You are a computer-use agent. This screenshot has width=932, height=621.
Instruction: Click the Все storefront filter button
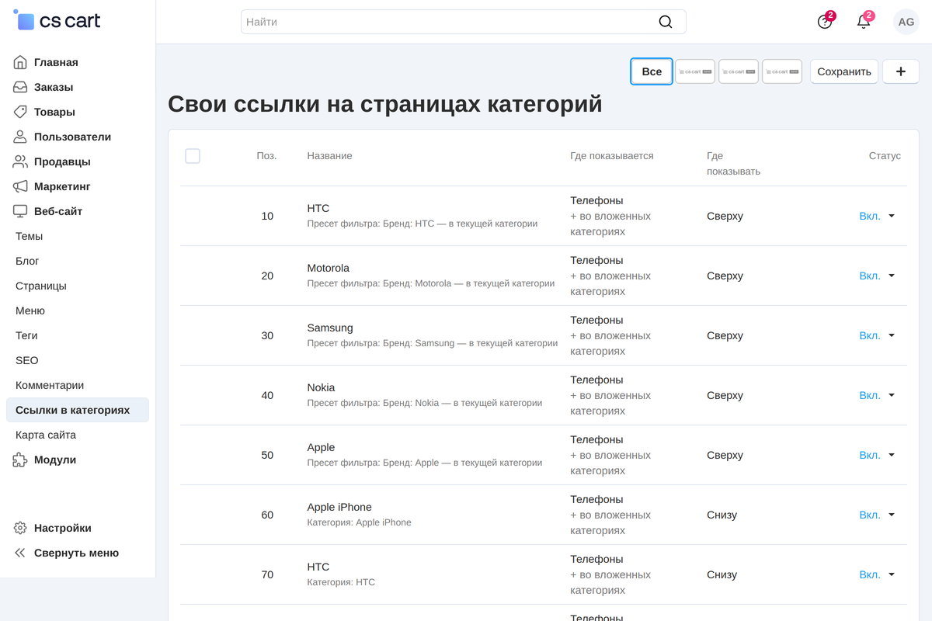coord(652,71)
